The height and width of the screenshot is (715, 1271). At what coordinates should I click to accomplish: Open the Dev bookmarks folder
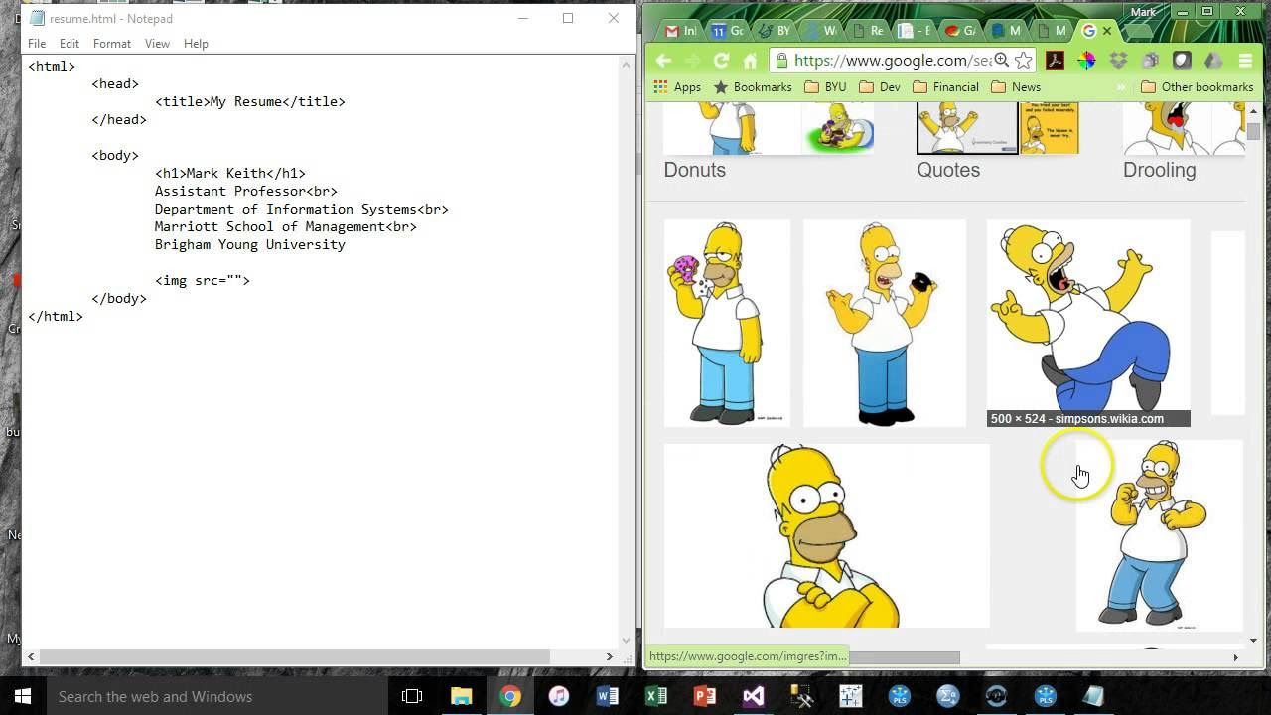click(880, 87)
